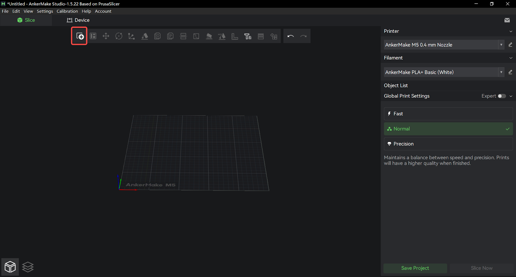Image resolution: width=516 pixels, height=277 pixels.
Task: Click the Save Project button
Action: coord(415,268)
